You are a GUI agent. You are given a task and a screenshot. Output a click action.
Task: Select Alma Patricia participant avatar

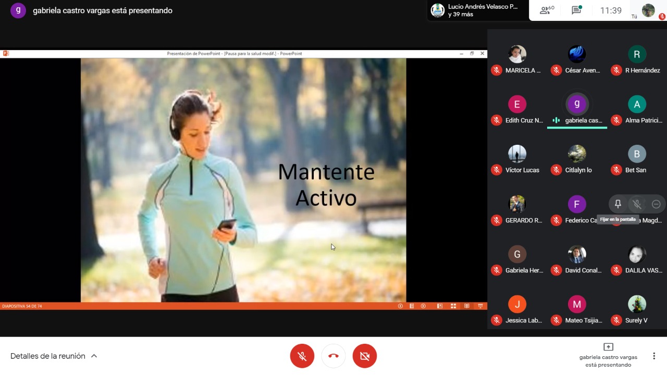(x=637, y=104)
